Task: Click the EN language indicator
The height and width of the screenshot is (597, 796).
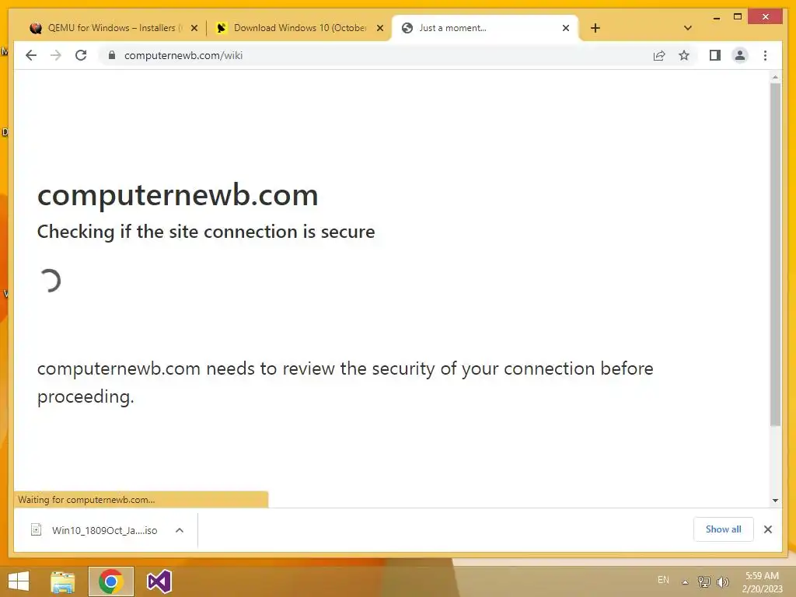Action: 663,580
